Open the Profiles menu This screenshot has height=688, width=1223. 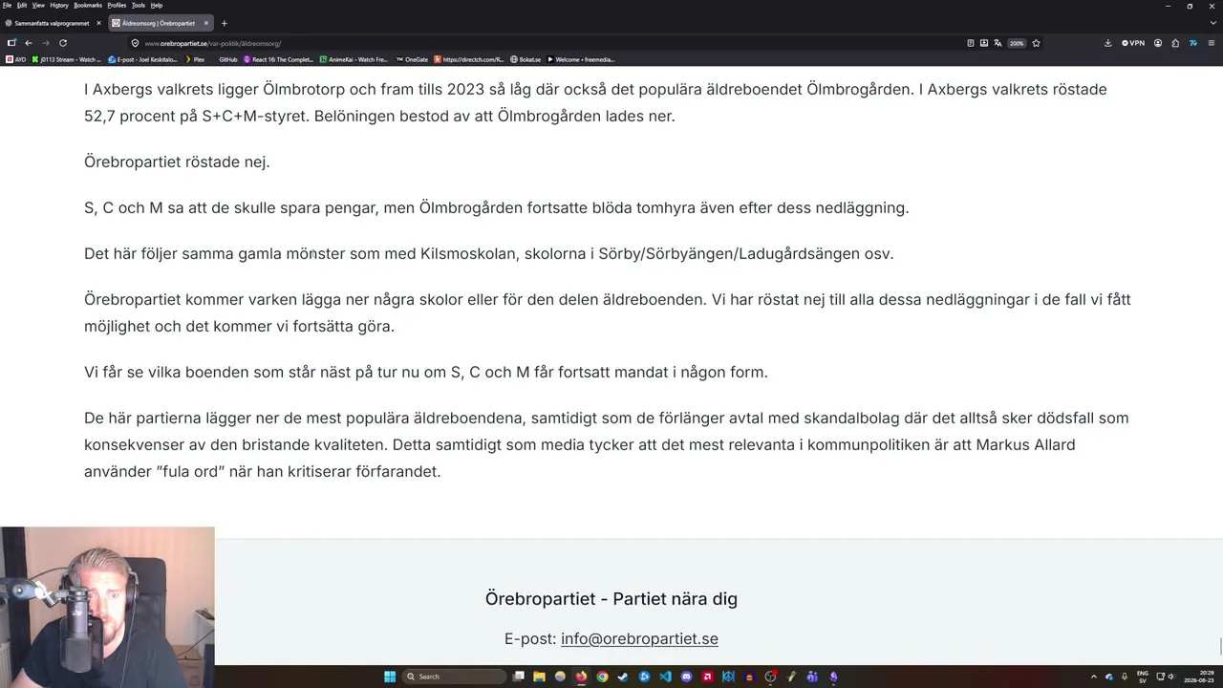coord(117,5)
